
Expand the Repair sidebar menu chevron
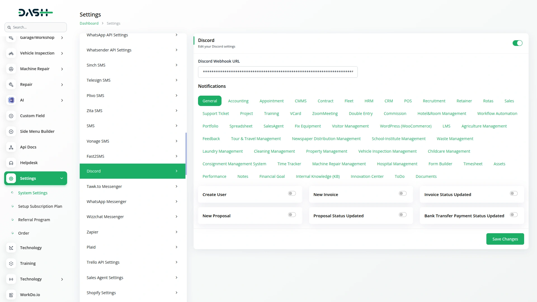tap(62, 85)
